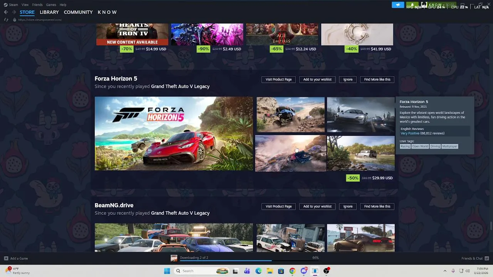The height and width of the screenshot is (277, 493).
Task: Click the Driving user tag
Action: [x=435, y=146]
